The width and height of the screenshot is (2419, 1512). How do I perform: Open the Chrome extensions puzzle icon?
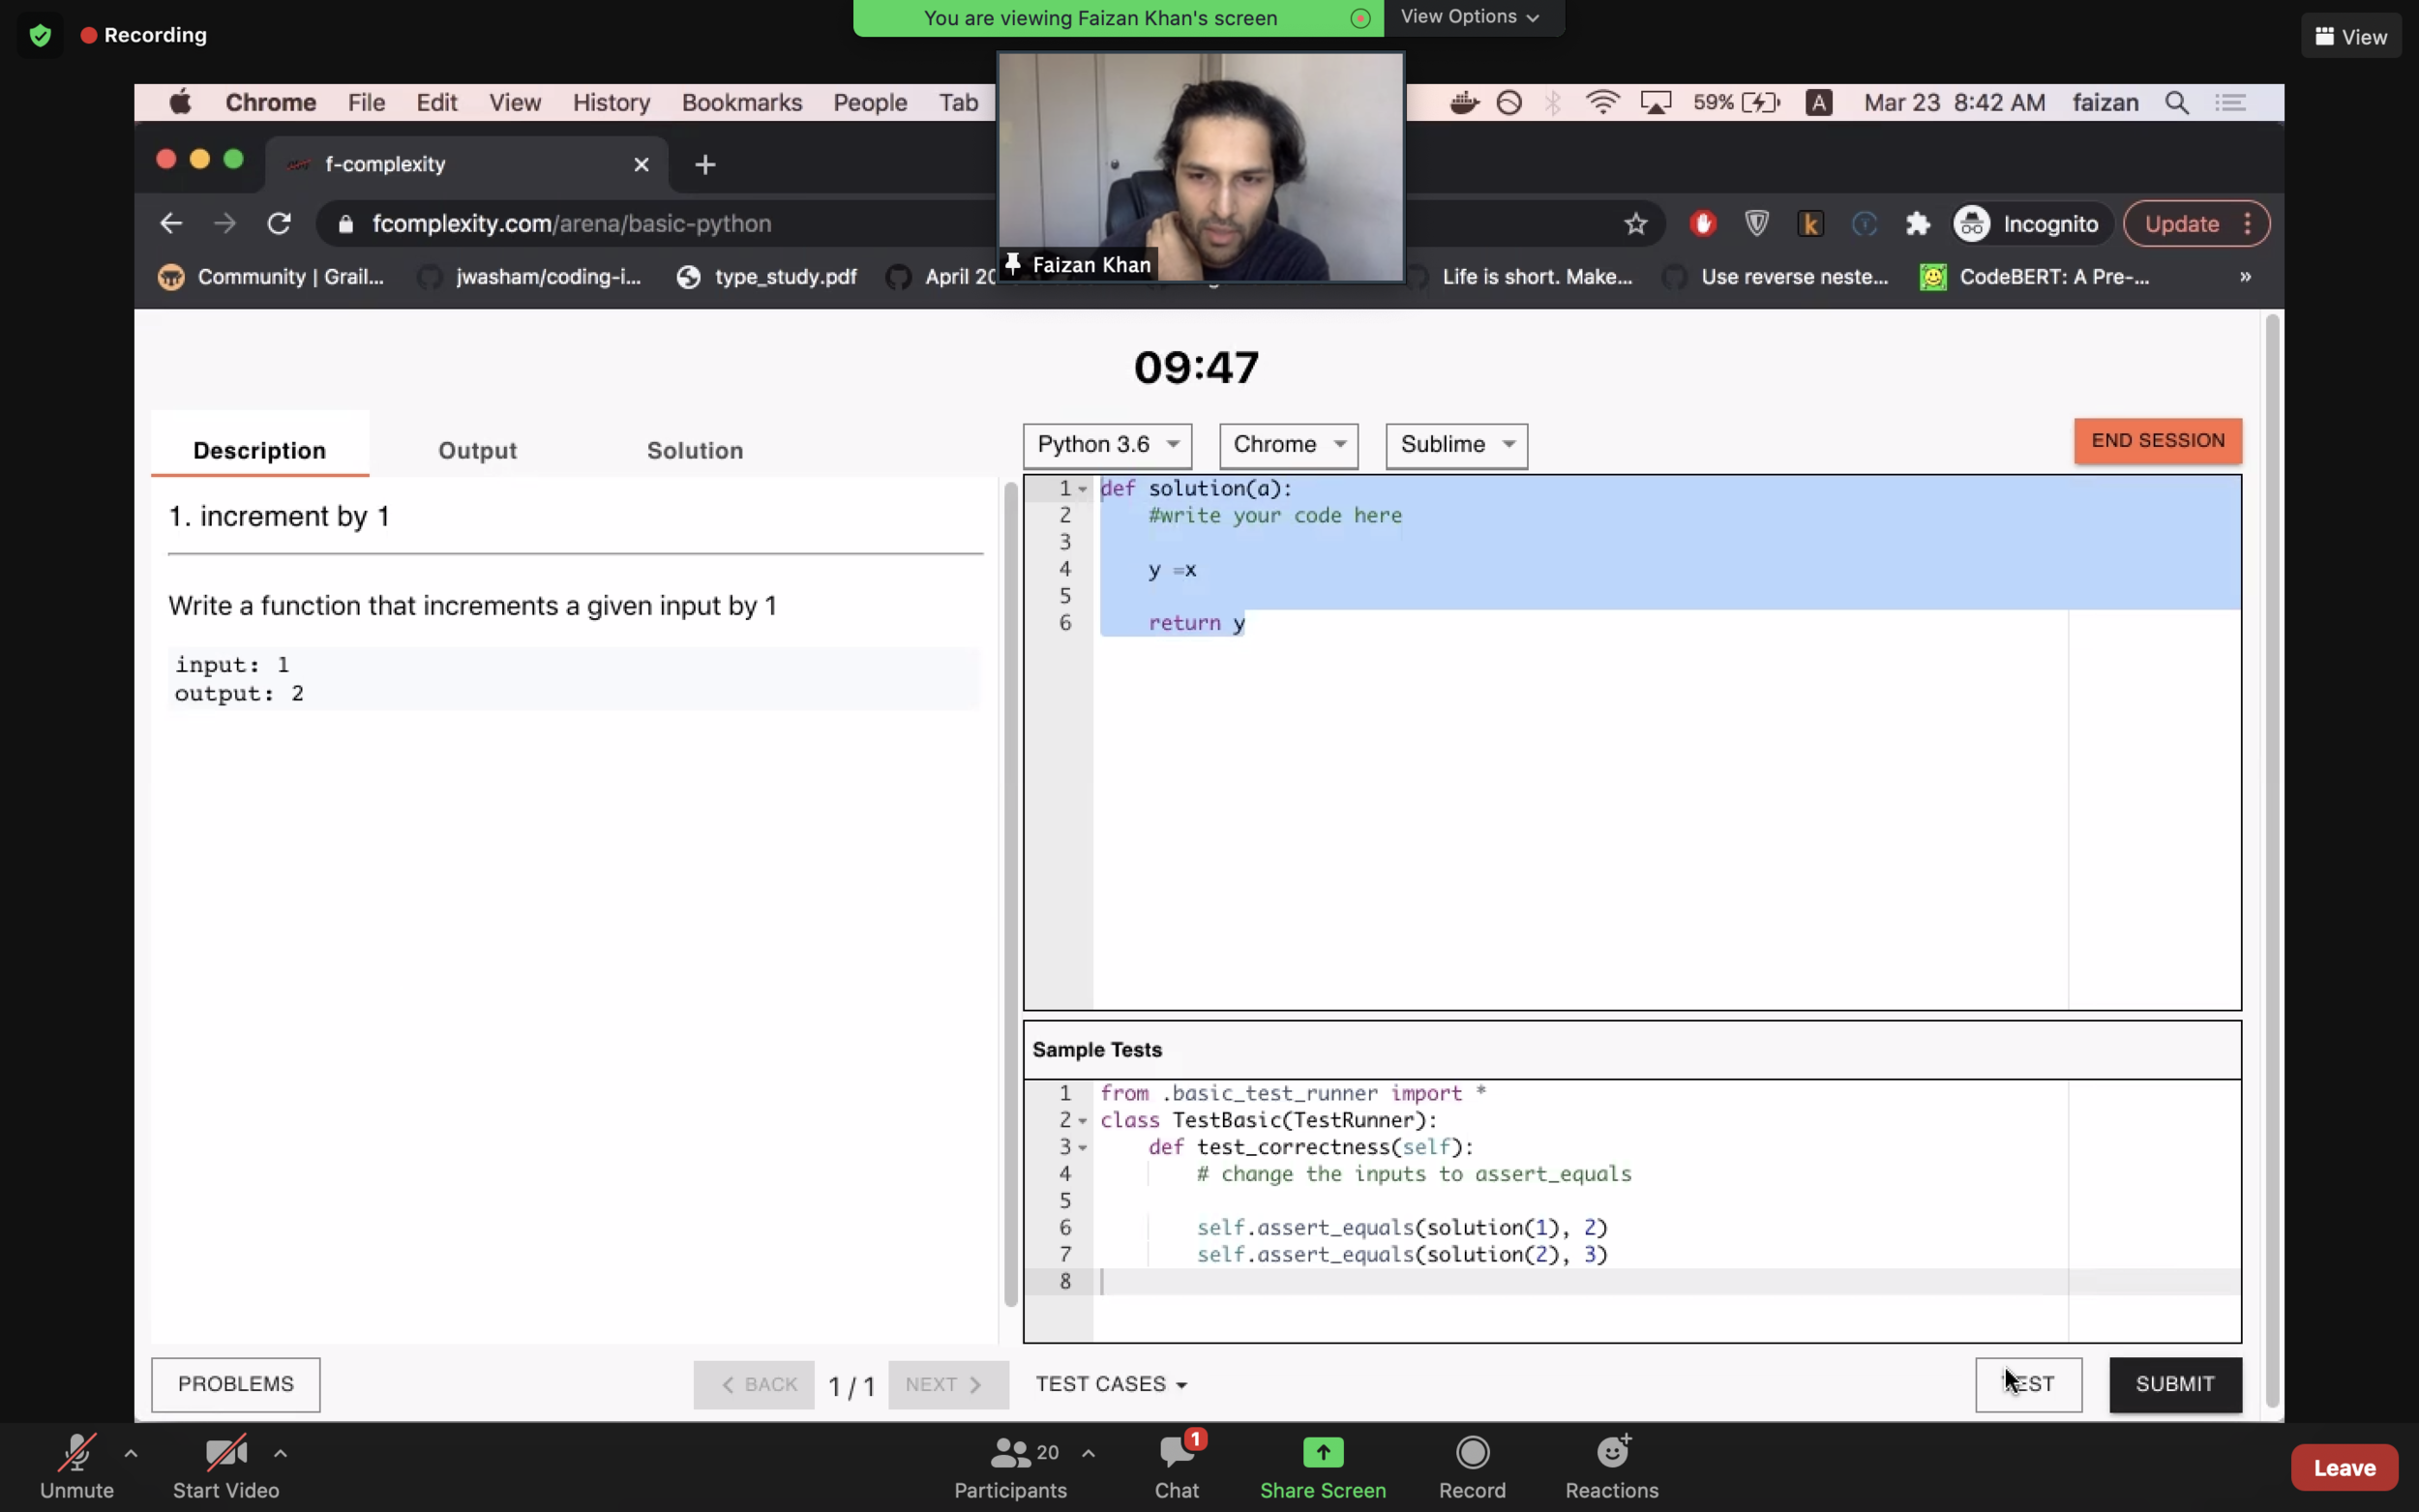(x=1917, y=223)
